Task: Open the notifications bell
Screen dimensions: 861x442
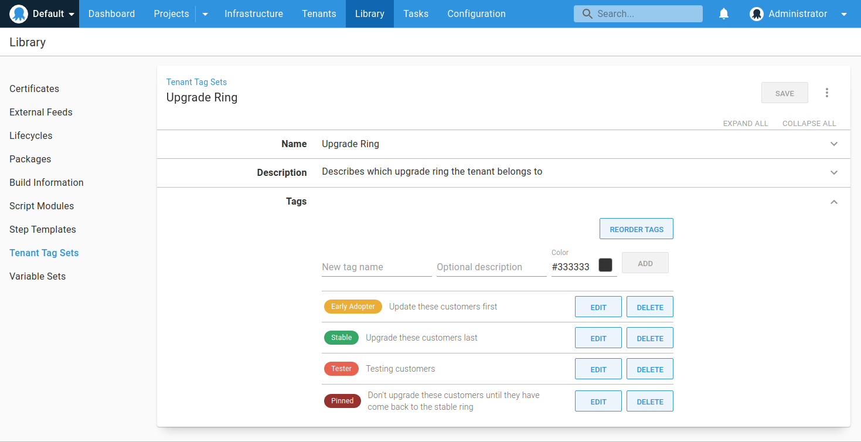Action: click(x=724, y=13)
